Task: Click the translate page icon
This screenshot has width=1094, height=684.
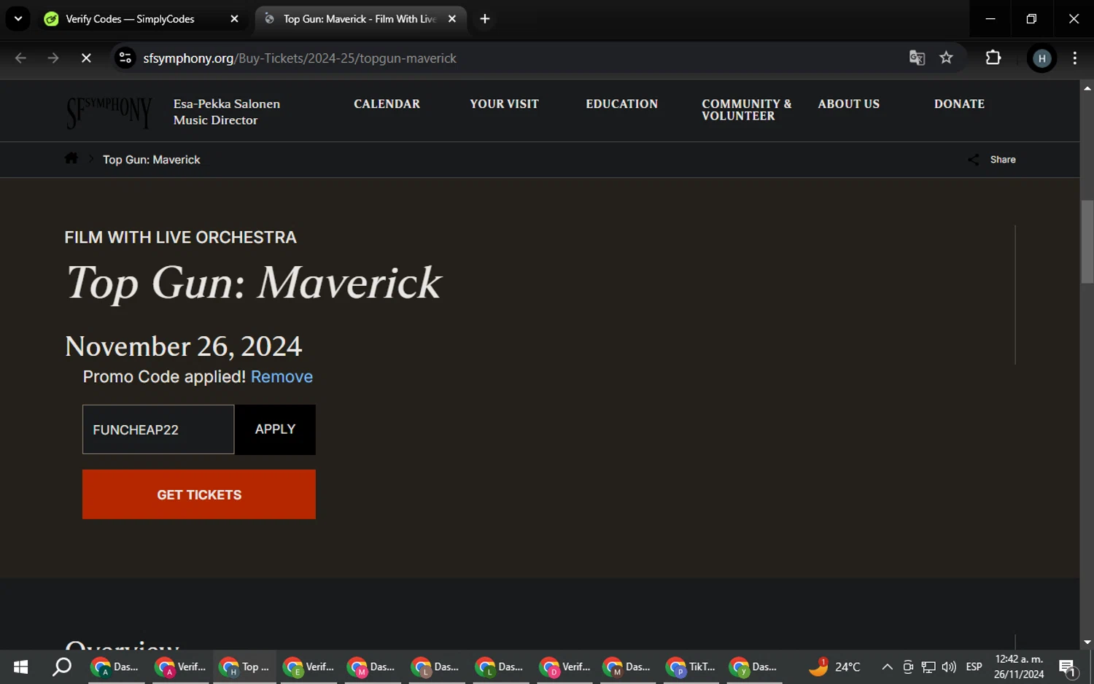Action: point(917,58)
